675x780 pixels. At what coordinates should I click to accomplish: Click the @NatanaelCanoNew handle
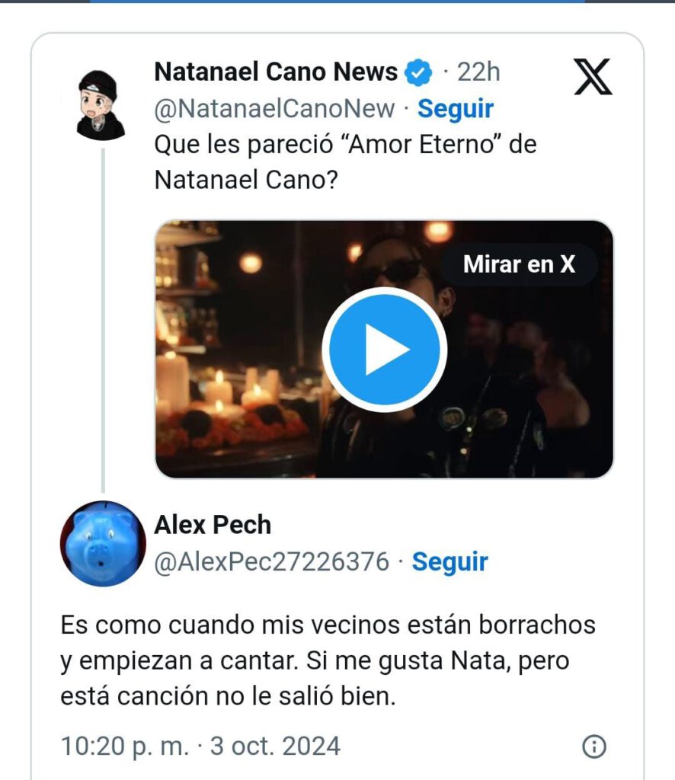274,109
